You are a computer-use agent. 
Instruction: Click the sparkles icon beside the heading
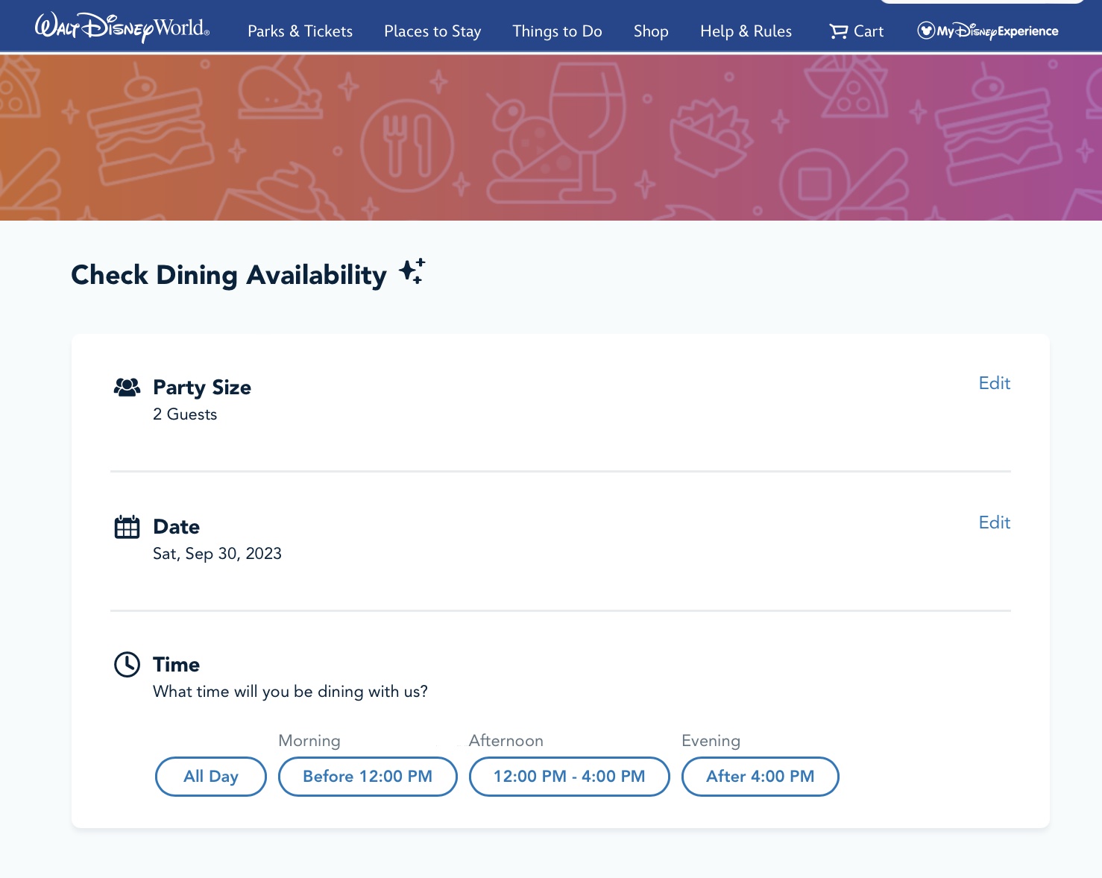(412, 272)
